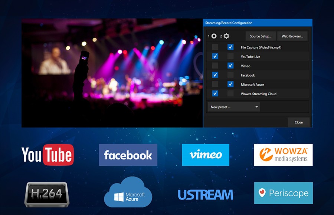Click the H.264 badge icon
The height and width of the screenshot is (215, 334).
click(x=47, y=195)
